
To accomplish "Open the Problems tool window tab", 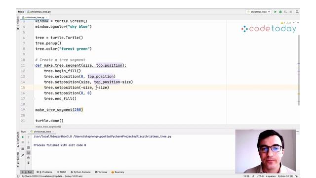I will [44, 172].
